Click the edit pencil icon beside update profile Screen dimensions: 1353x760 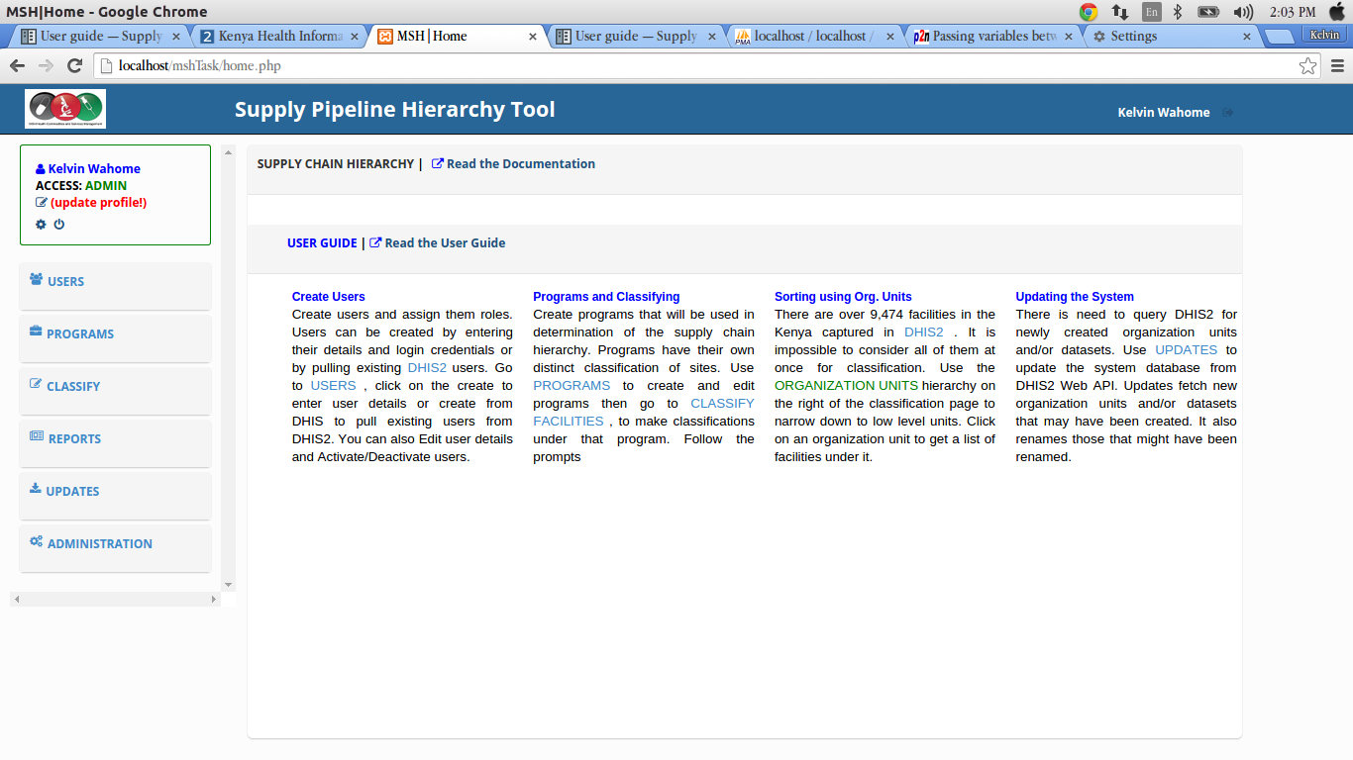tap(41, 203)
